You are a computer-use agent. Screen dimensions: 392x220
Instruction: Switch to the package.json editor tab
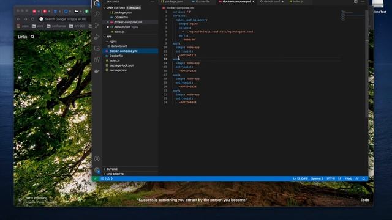172,1
